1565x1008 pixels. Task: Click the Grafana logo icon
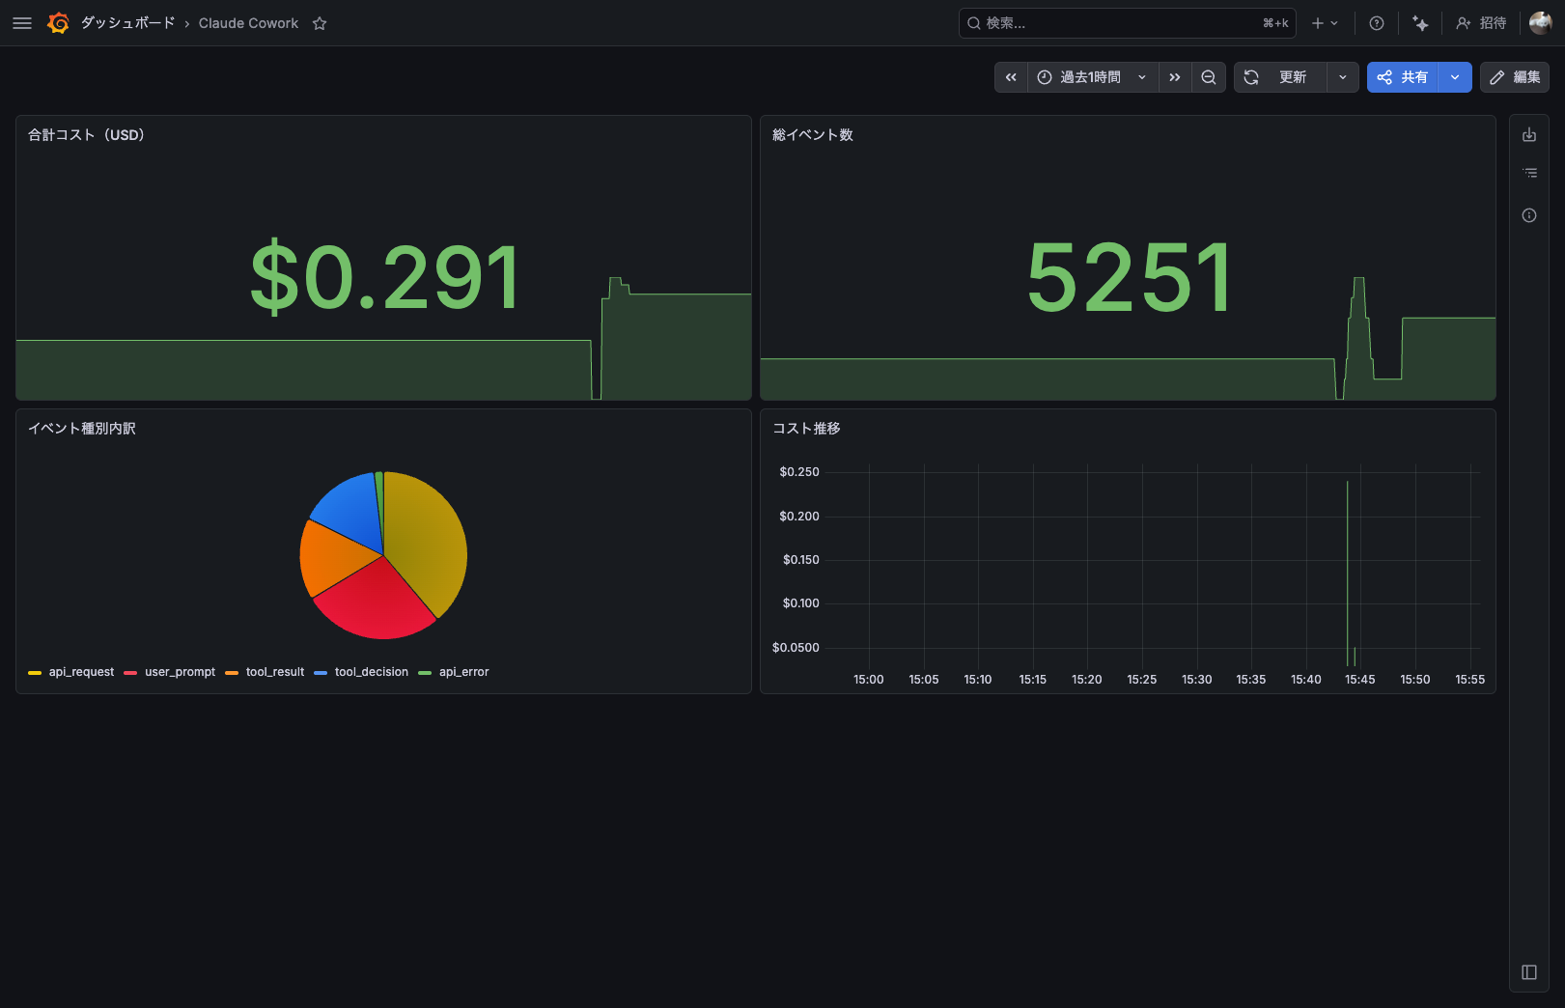tap(58, 23)
